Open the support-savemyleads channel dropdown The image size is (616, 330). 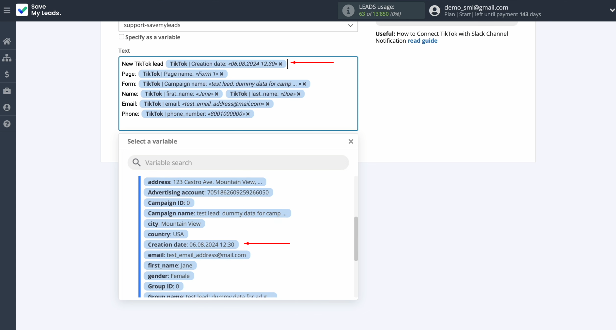[x=238, y=25]
